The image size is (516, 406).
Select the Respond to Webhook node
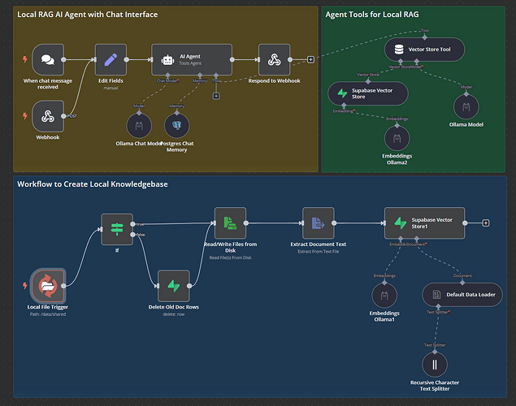click(274, 59)
